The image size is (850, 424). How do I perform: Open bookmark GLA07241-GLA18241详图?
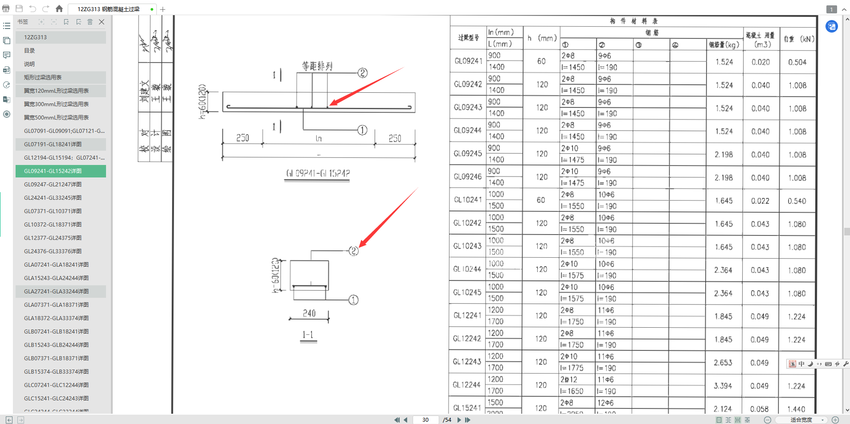61,265
